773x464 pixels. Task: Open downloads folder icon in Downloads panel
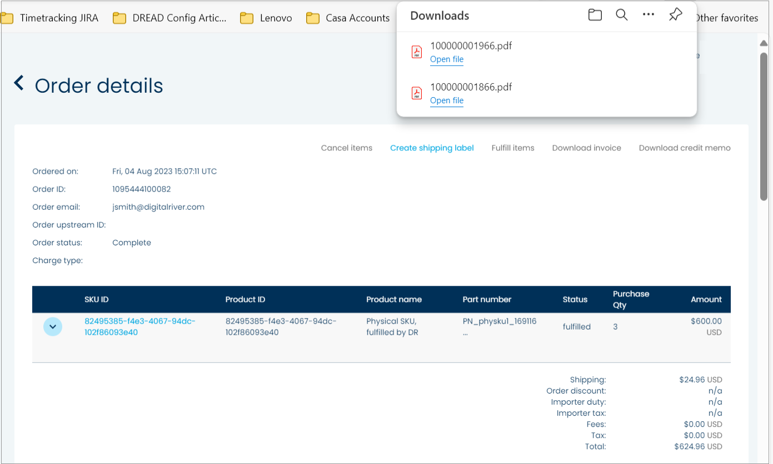[595, 16]
